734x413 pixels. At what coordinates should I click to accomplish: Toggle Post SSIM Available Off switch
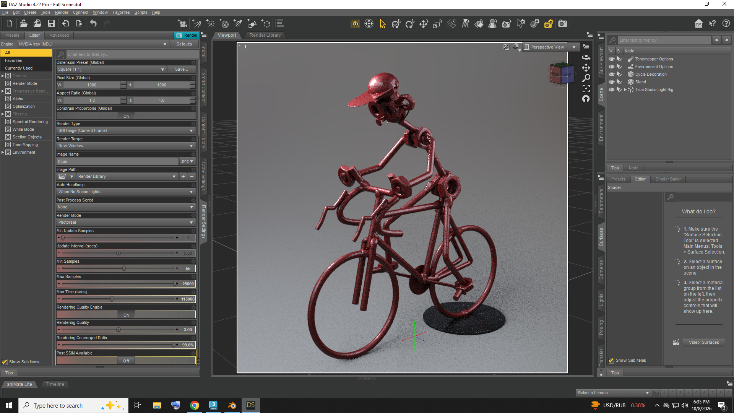click(126, 361)
